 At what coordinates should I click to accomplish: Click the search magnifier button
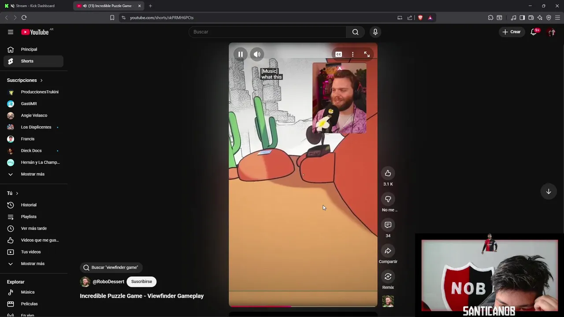click(355, 32)
